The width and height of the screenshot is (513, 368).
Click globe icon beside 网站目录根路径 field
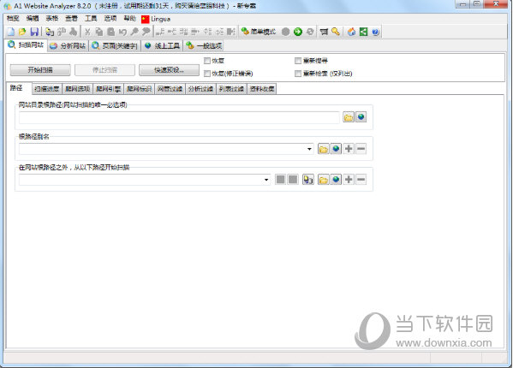pyautogui.click(x=361, y=117)
